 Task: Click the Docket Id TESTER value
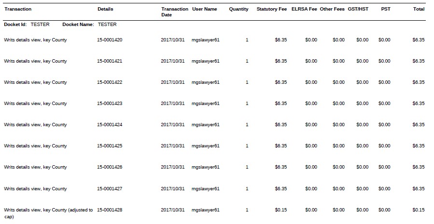tap(40, 25)
